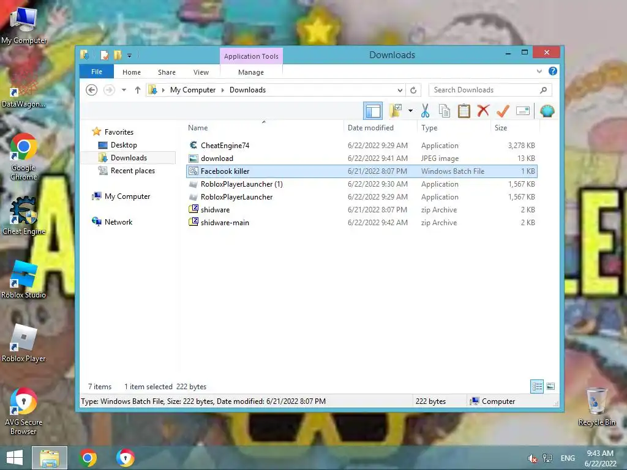The height and width of the screenshot is (470, 627).
Task: Click the ENG language indicator
Action: point(568,458)
